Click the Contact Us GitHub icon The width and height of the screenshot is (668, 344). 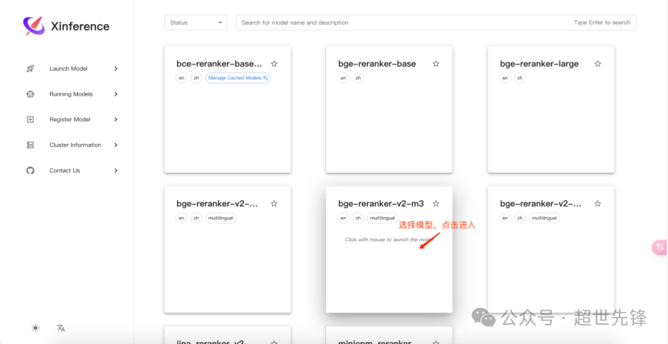[x=31, y=170]
